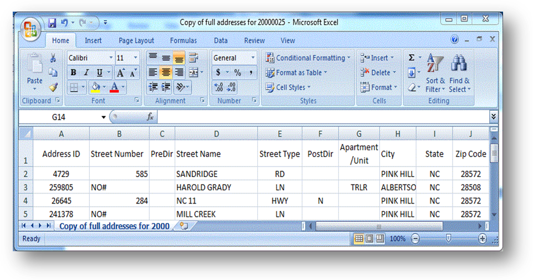The height and width of the screenshot is (280, 533).
Task: Switch to the Review tab
Action: click(254, 40)
